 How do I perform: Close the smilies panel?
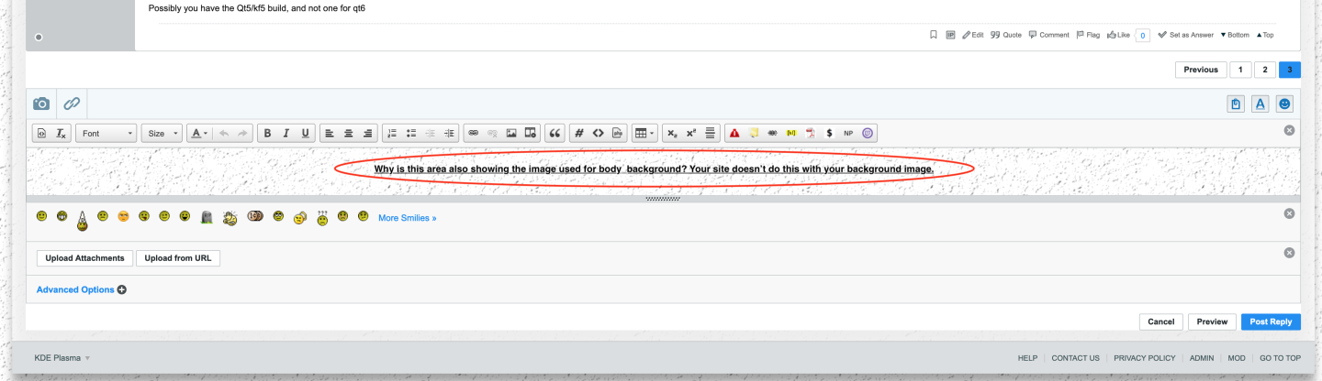(1289, 213)
